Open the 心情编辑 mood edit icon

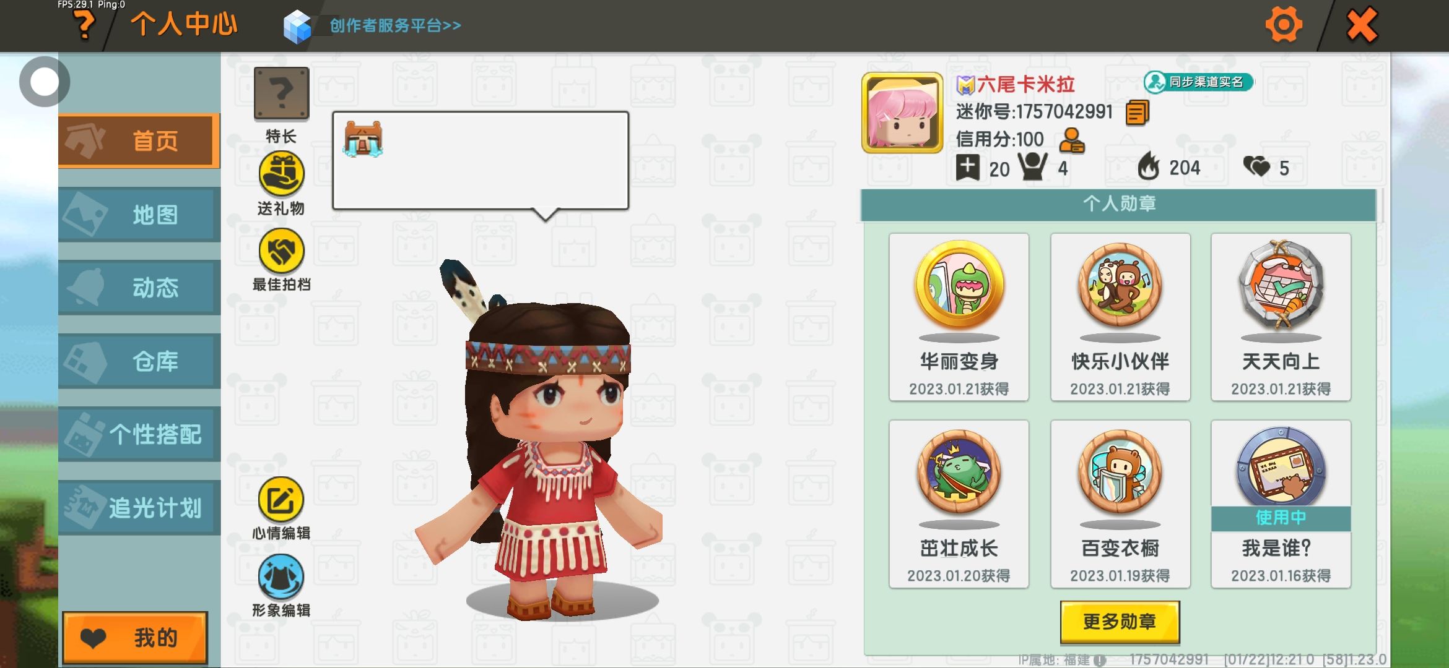point(281,500)
